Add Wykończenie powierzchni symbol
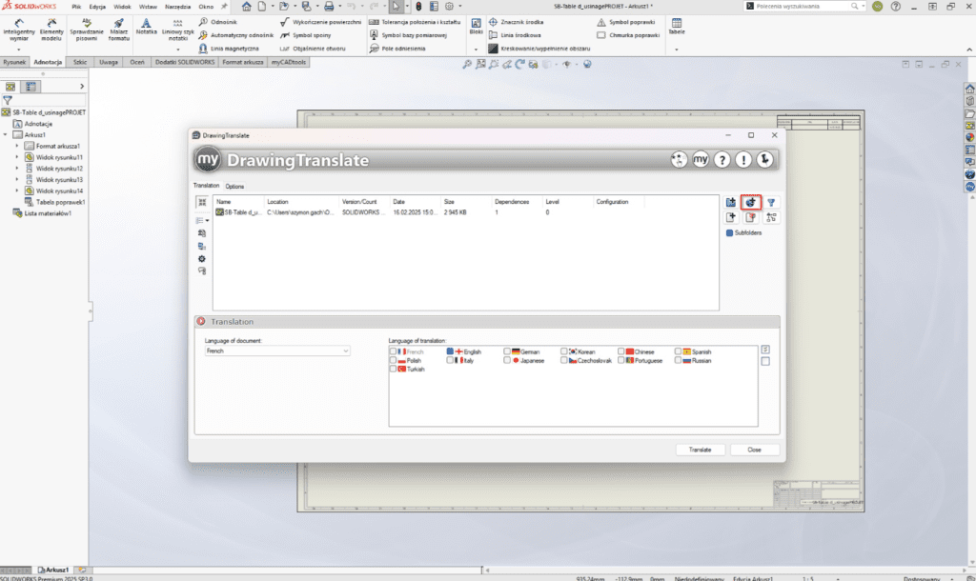Screen dimensions: 976x581 320,22
